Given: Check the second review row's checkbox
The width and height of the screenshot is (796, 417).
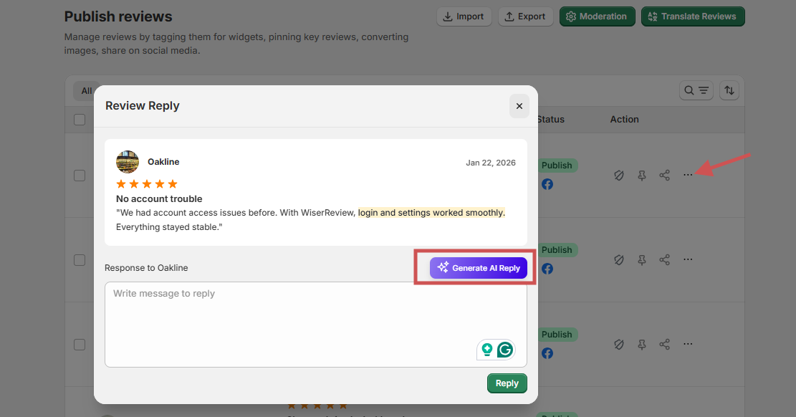Looking at the screenshot, I should [80, 260].
